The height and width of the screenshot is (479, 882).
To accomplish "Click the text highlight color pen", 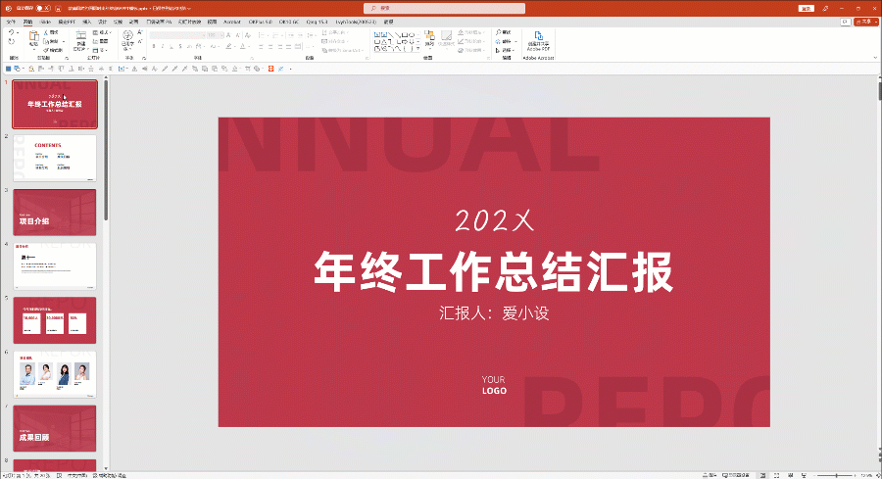I will coord(229,46).
